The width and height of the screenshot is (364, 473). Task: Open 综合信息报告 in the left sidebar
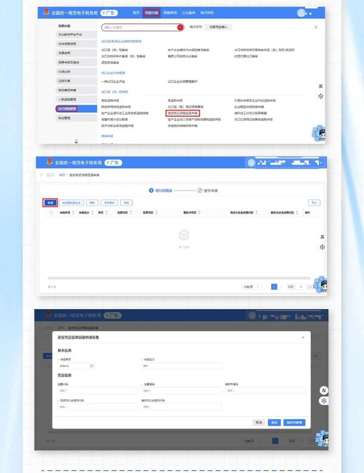[77, 44]
